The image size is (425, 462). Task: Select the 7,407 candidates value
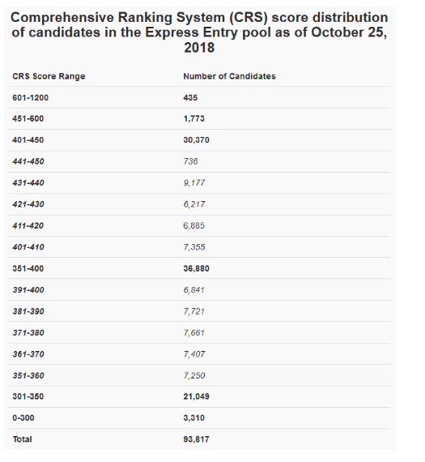tap(194, 354)
